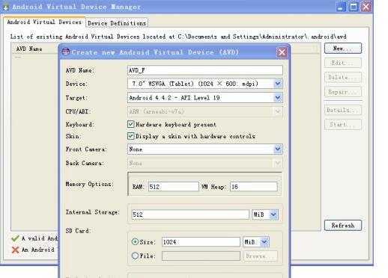Click the AVD Name text field
This screenshot has height=278, width=388.
(205, 70)
